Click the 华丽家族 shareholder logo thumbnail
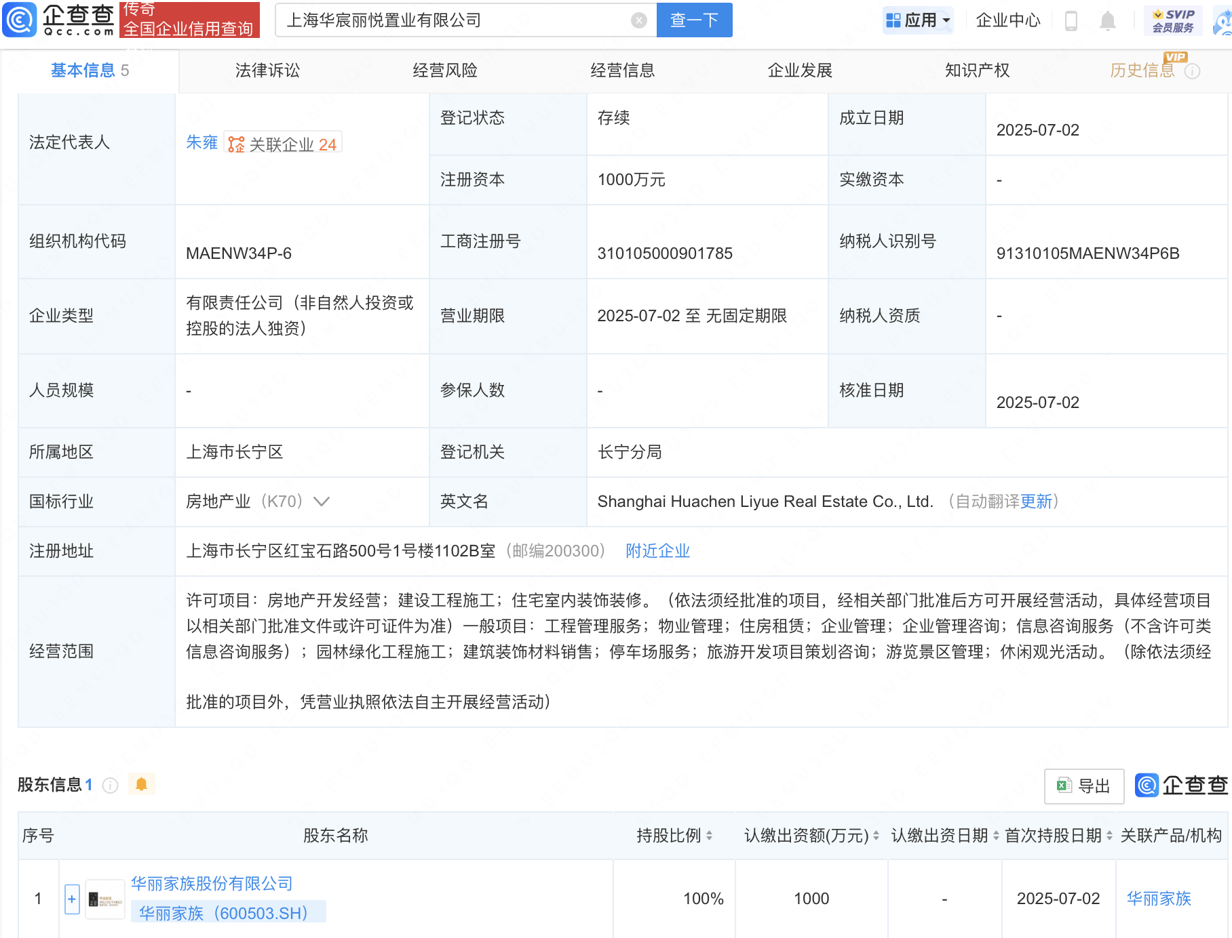 105,899
